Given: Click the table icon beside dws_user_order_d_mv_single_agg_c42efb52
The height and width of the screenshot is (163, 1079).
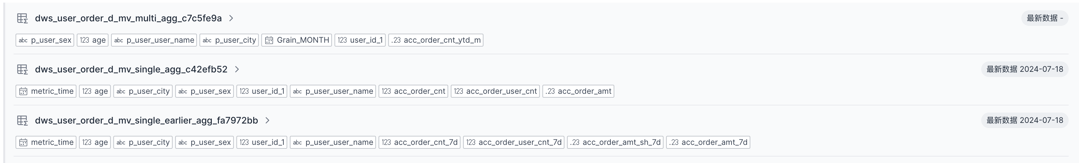Looking at the screenshot, I should (22, 70).
